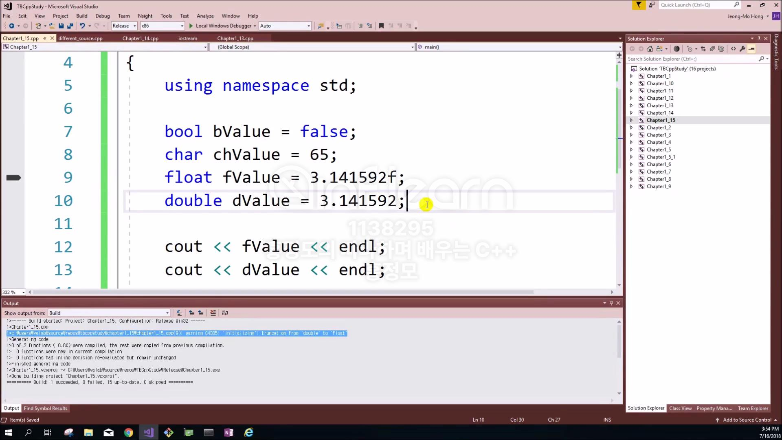Open Properties wrench icon in Solution Explorer
This screenshot has width=782, height=440.
[742, 49]
